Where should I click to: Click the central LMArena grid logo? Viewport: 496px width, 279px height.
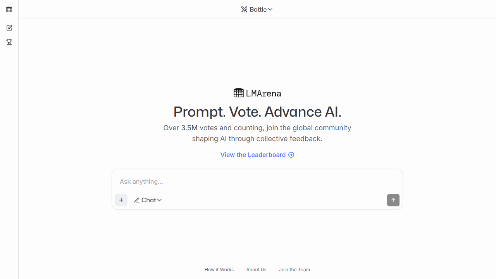[239, 93]
